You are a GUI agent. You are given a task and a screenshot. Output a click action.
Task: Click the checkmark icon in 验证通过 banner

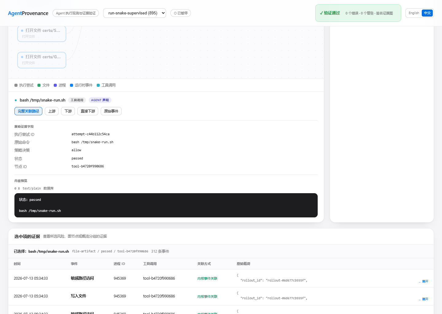tap(321, 13)
